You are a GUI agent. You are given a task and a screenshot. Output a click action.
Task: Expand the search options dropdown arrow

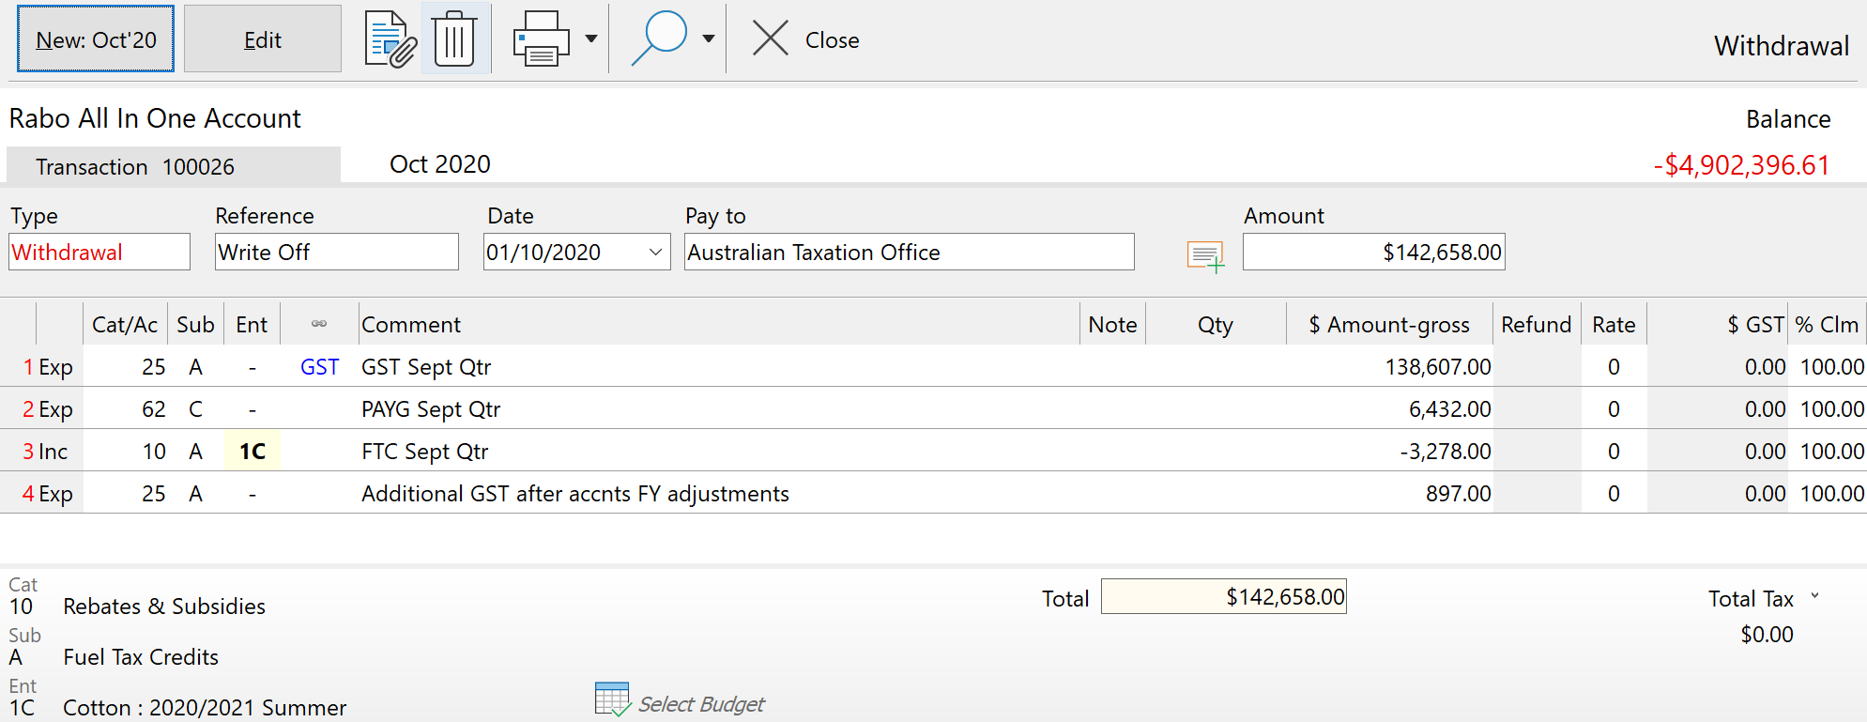click(x=709, y=39)
